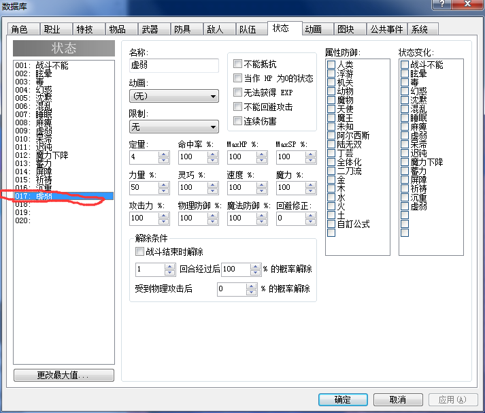Increase the 回避修正 spinner

pos(311,215)
